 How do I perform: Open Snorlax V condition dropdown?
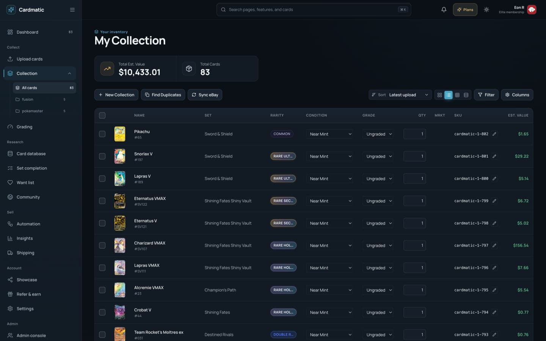(329, 156)
